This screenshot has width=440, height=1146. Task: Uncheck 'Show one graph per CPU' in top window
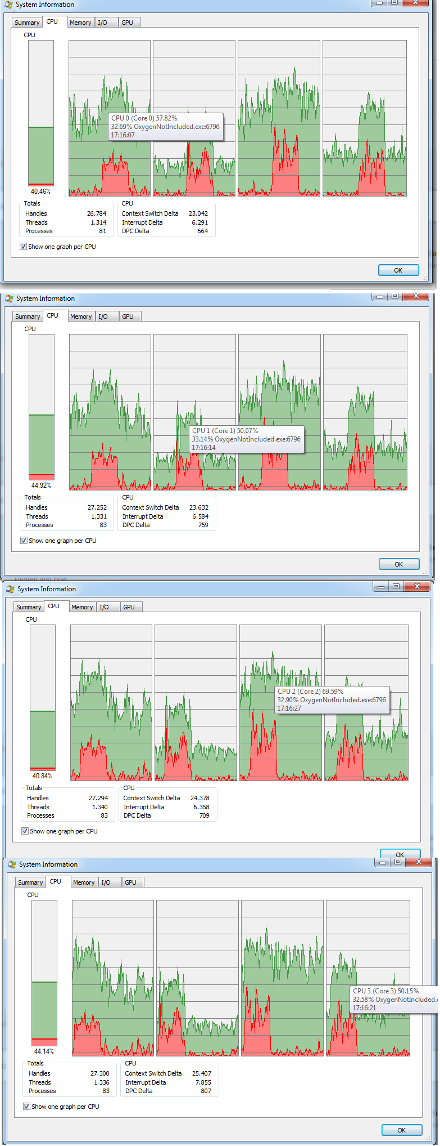(x=23, y=247)
